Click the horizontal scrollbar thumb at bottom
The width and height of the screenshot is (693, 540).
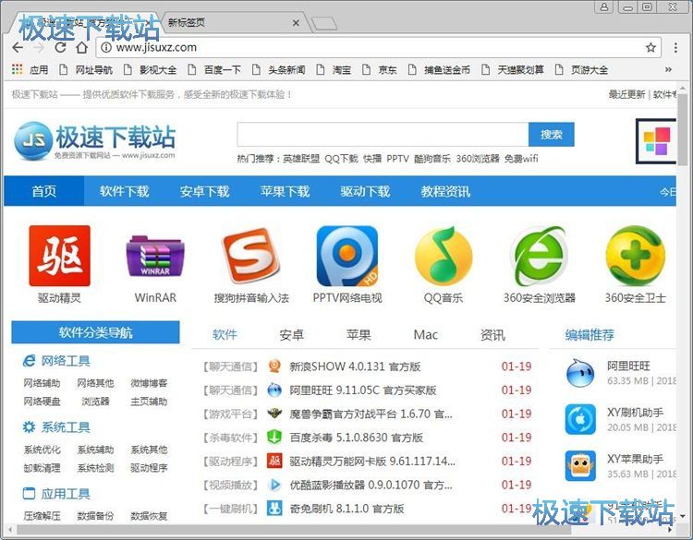click(292, 529)
